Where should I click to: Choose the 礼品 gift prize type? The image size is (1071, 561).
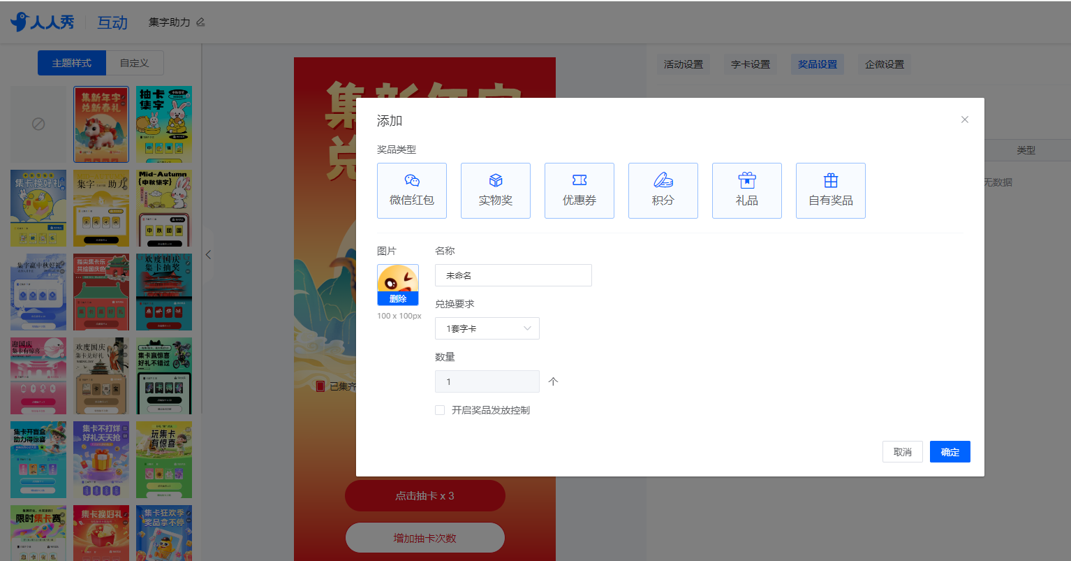pos(746,191)
